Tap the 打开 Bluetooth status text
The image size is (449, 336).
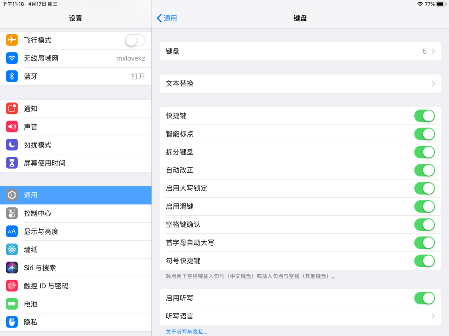(138, 76)
